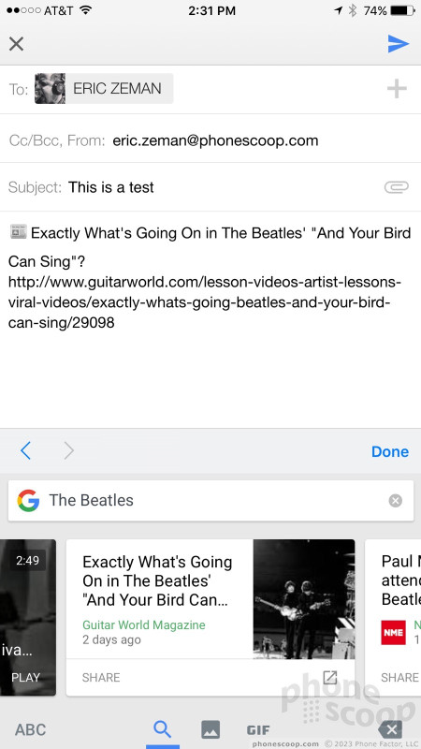
Task: Tap the Beatles Google search field
Action: [210, 501]
